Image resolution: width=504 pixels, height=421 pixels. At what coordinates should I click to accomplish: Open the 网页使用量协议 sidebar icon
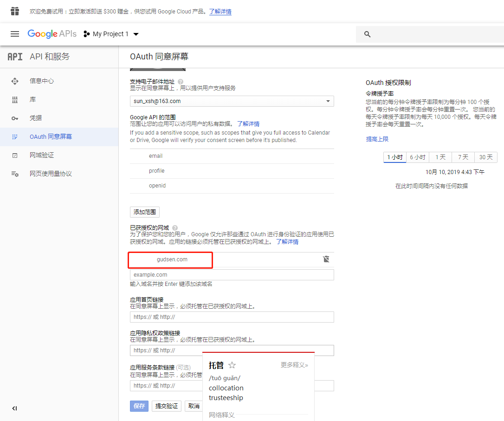pos(15,174)
